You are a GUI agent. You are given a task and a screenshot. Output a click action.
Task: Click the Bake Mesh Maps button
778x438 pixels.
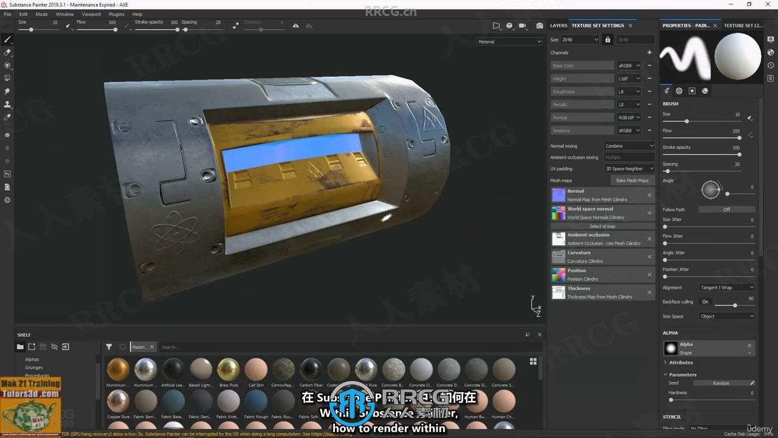(632, 180)
